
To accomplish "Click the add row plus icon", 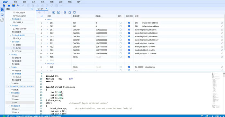I will (x=39, y=13).
